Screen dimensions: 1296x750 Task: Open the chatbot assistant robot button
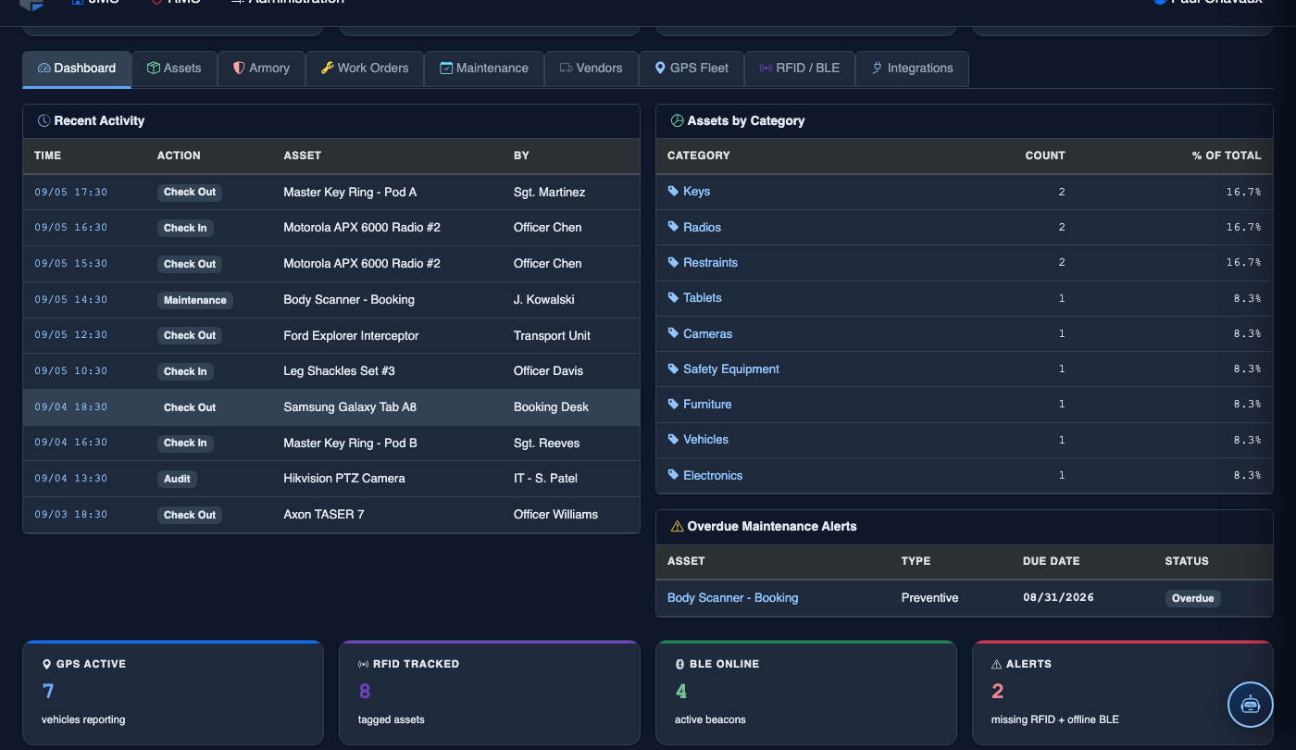point(1251,705)
